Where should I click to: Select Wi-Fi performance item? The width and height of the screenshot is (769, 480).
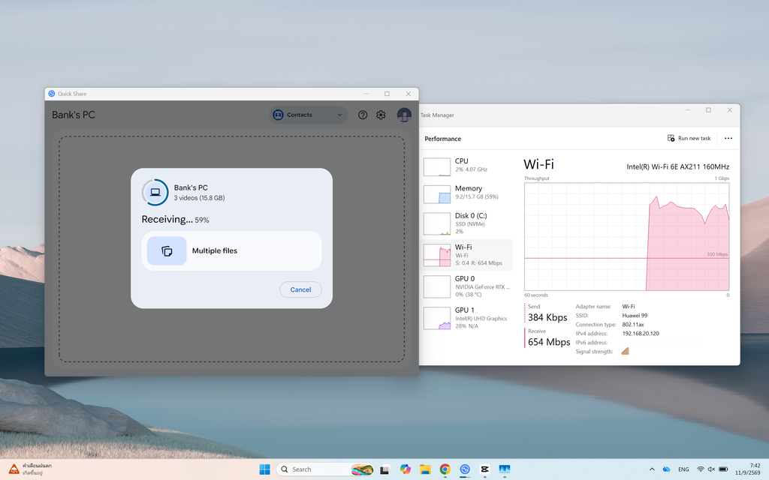click(x=467, y=255)
